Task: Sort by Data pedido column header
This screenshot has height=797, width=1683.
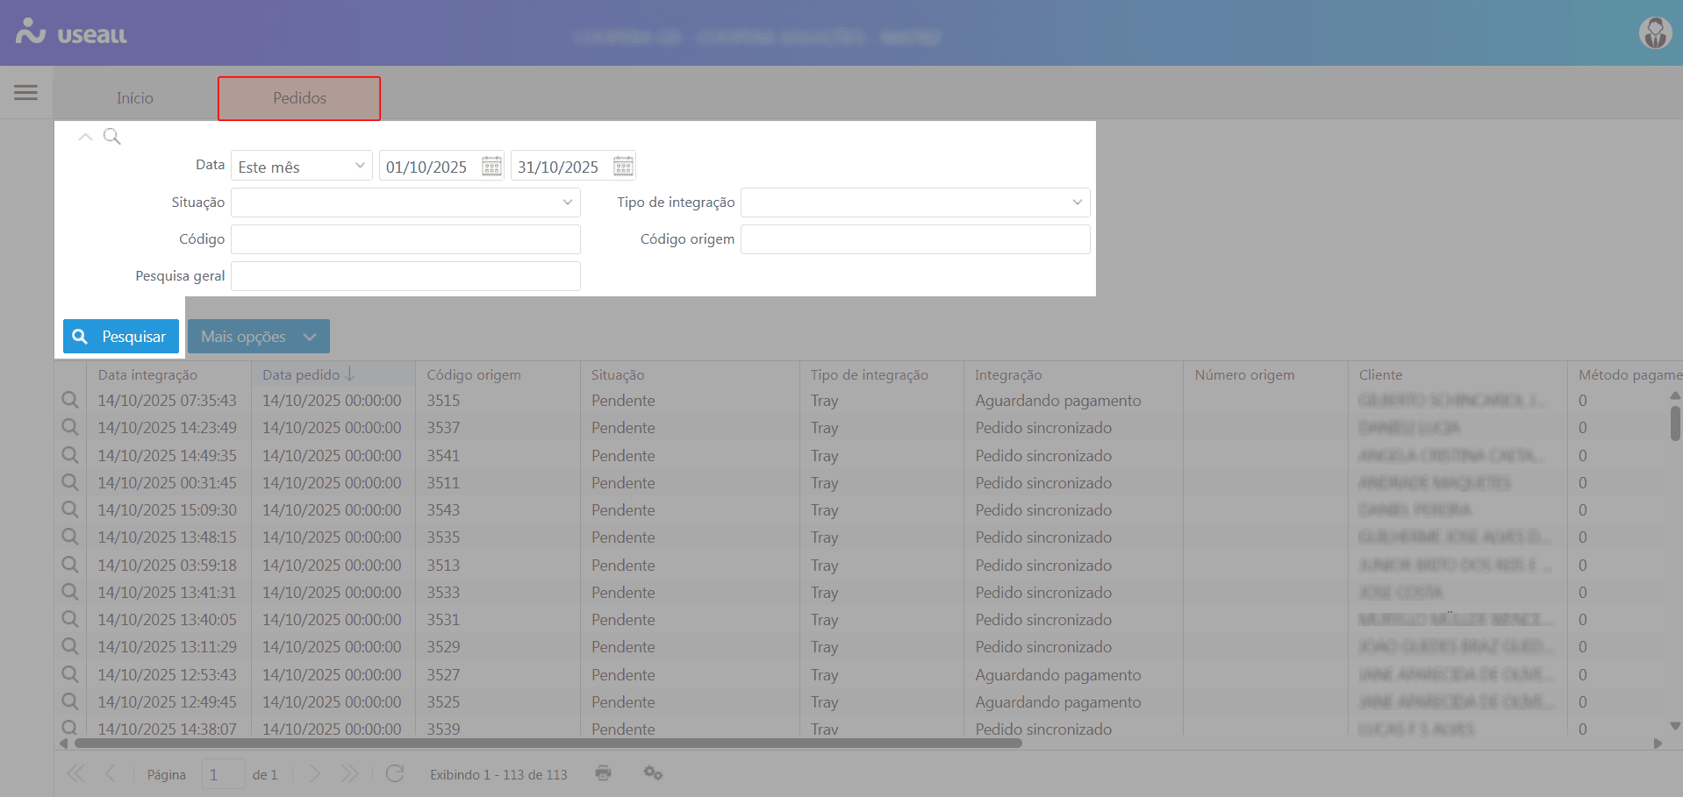Action: pyautogui.click(x=302, y=375)
